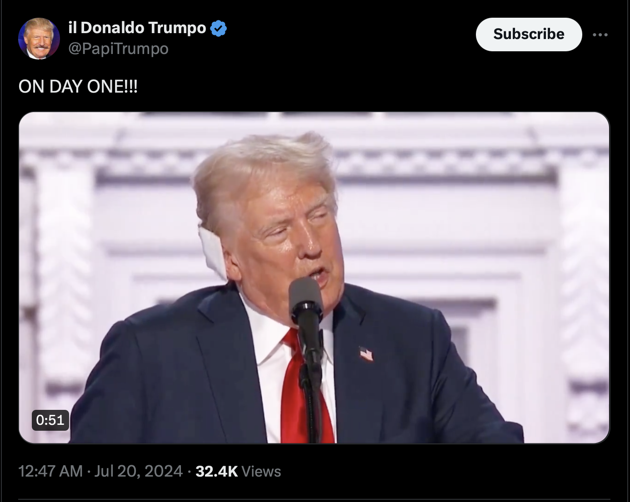Visit the @PapiTrumpo handle link
This screenshot has width=630, height=502.
118,49
